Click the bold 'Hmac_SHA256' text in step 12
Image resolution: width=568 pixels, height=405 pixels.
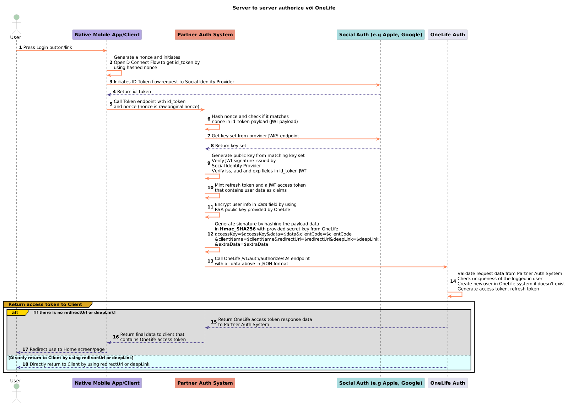(x=238, y=229)
